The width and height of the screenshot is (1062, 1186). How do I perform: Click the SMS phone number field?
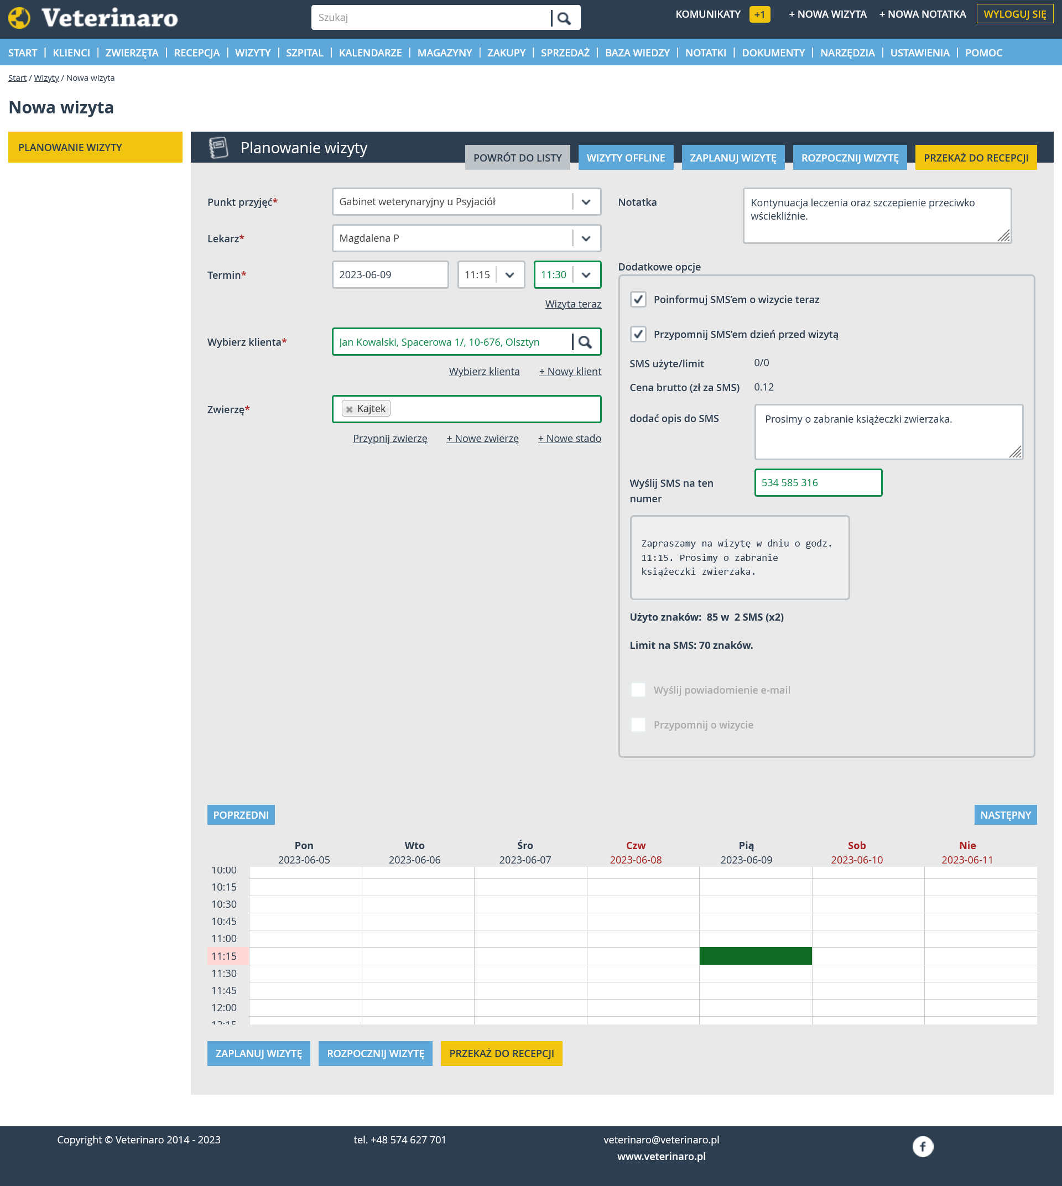click(x=818, y=483)
